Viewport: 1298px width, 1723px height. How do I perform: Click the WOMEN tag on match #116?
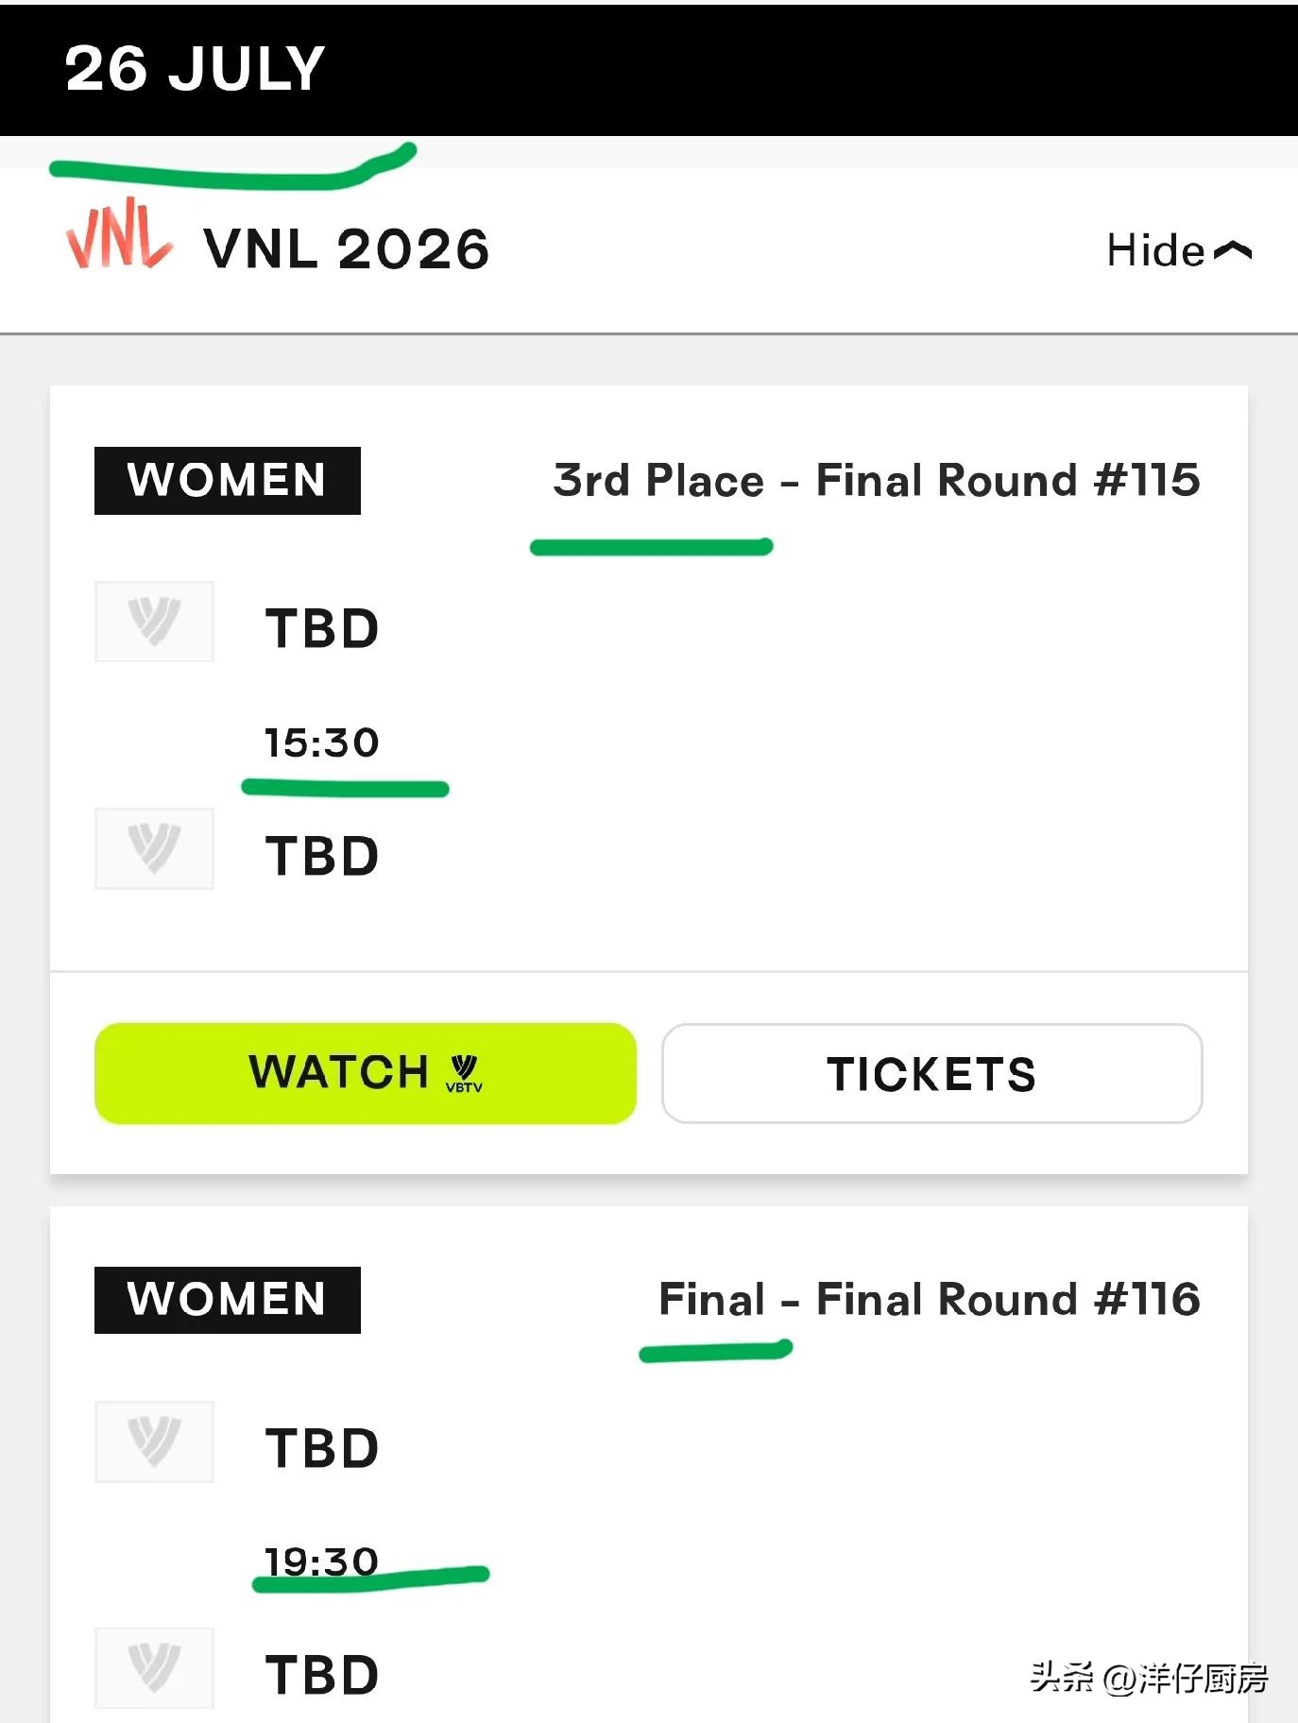click(228, 1300)
